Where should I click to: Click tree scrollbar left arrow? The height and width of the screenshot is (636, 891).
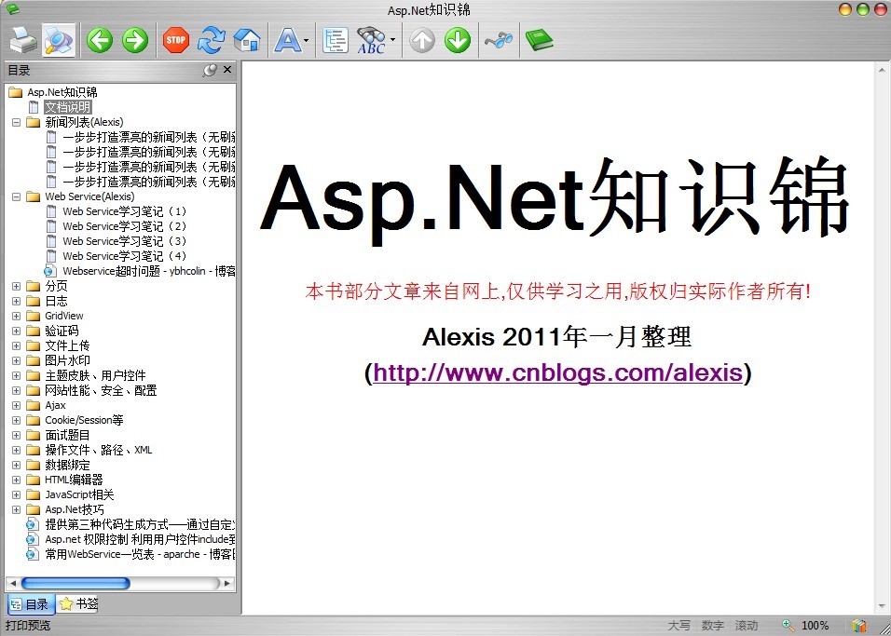pyautogui.click(x=12, y=583)
